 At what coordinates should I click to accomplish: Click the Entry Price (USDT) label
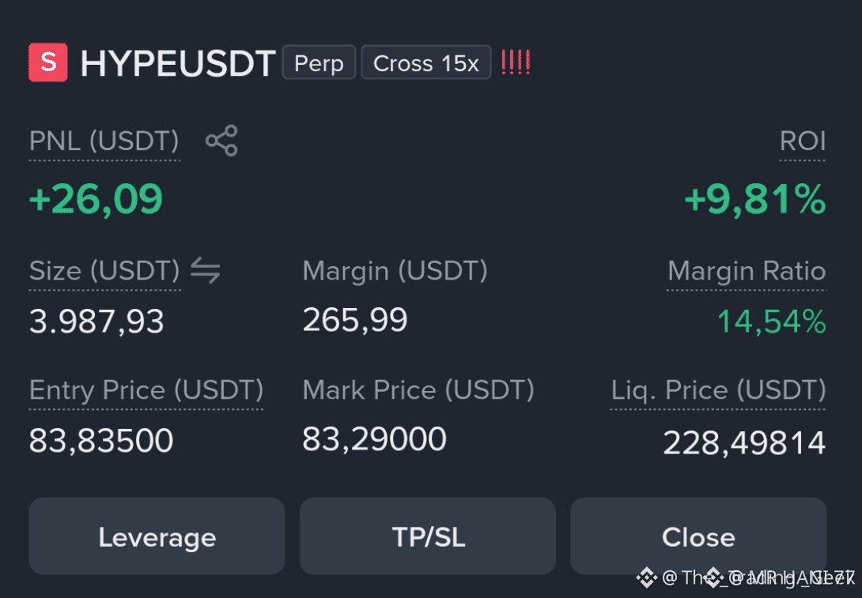146,390
